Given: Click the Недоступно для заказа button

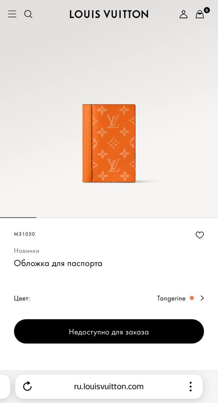Looking at the screenshot, I should pos(109,332).
